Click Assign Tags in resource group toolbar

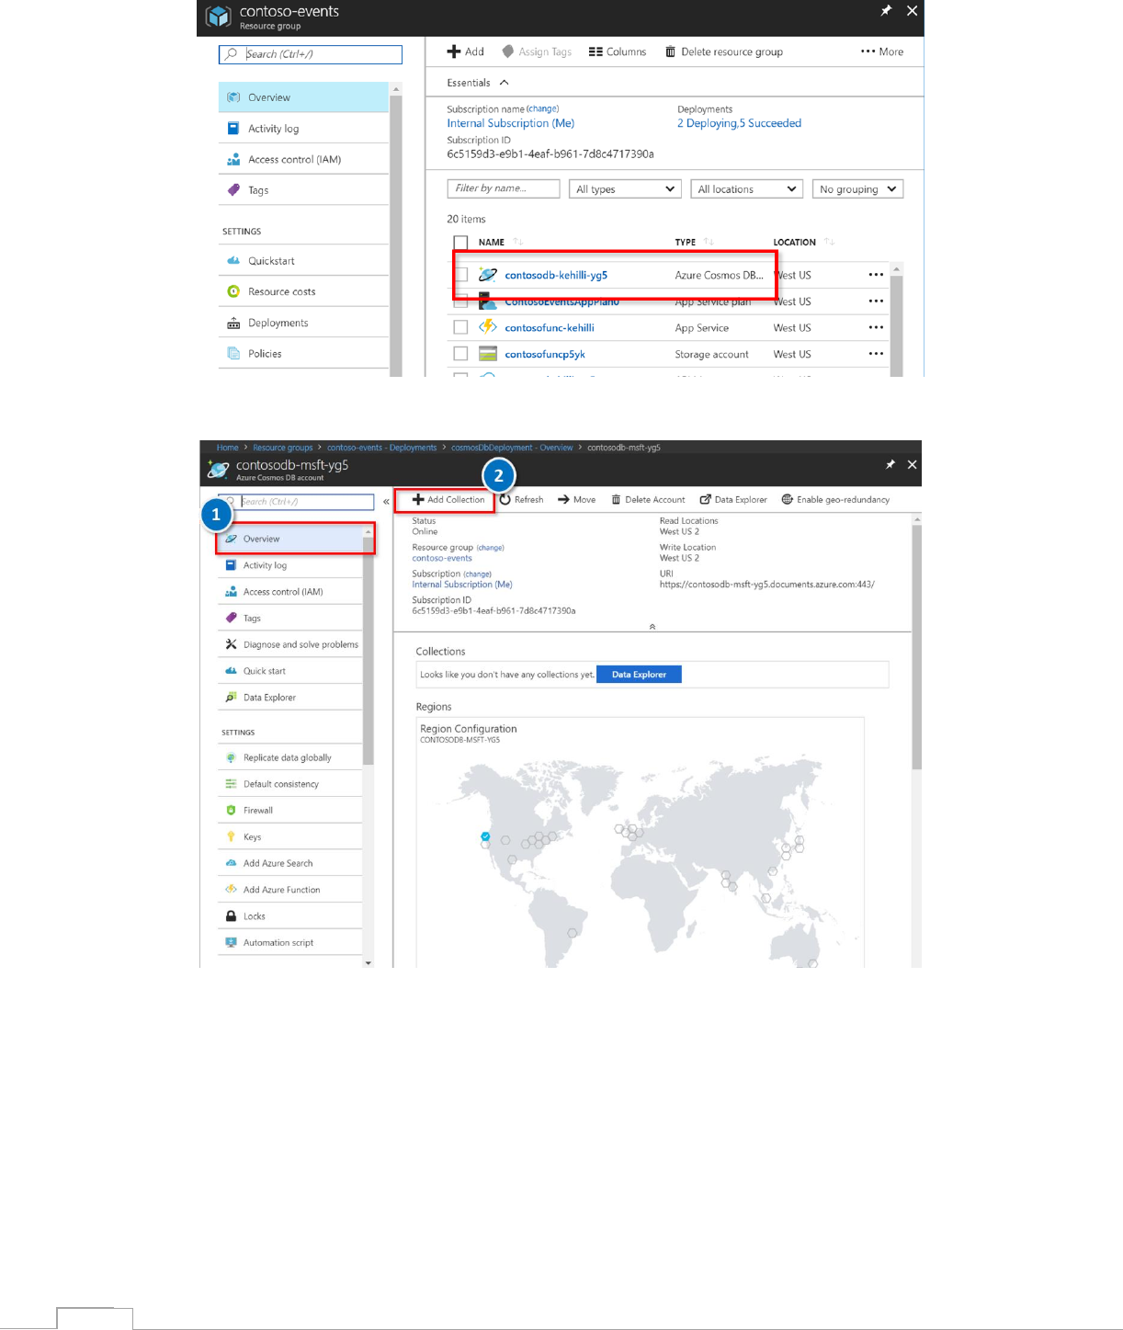point(538,51)
